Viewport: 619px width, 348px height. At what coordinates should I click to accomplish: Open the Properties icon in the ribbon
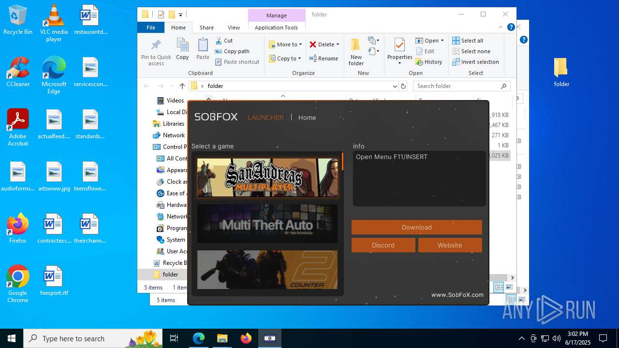pyautogui.click(x=399, y=46)
